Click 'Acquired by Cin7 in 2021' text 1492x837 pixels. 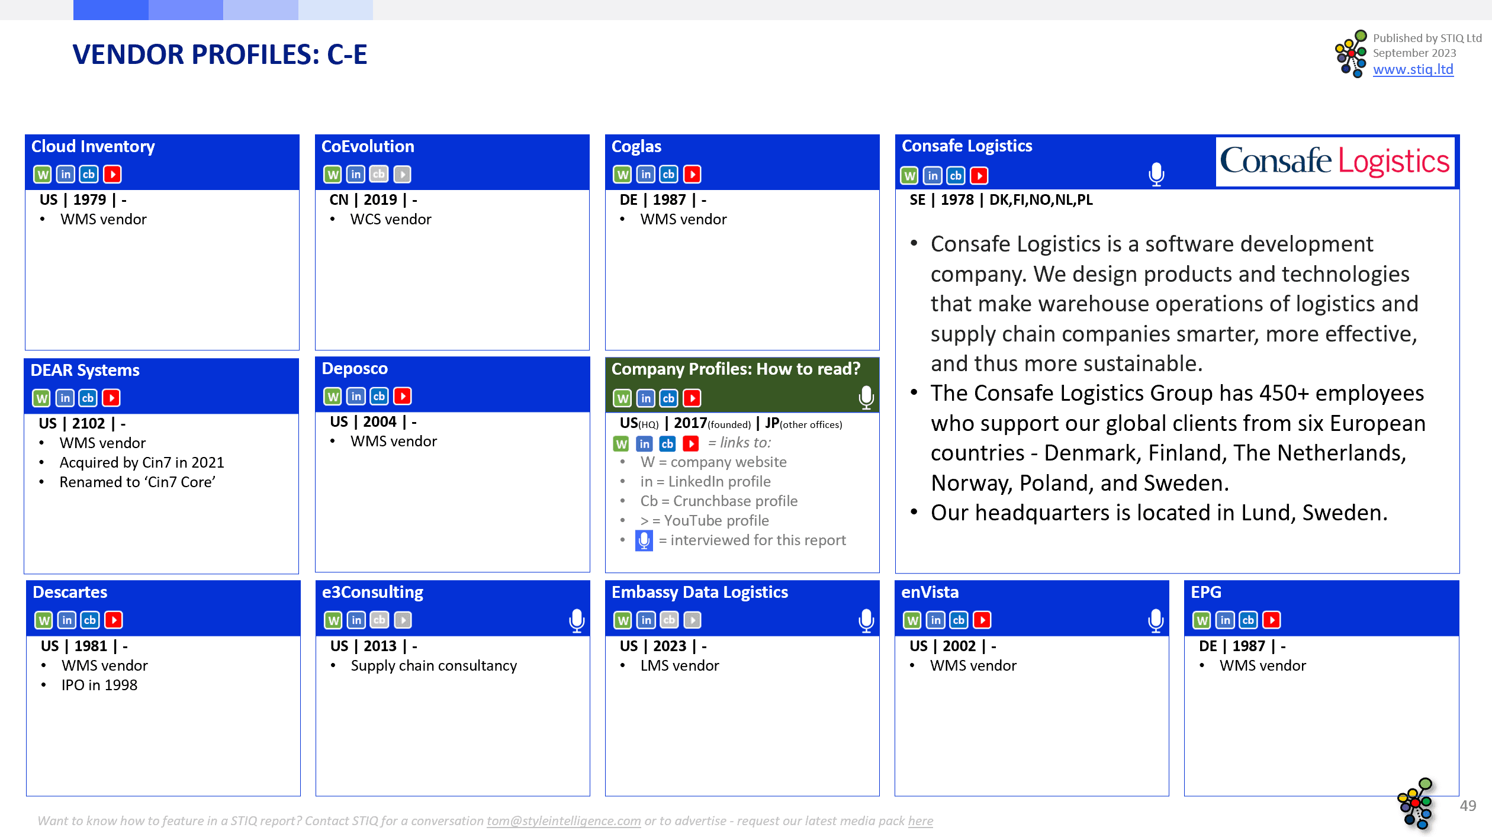[142, 462]
